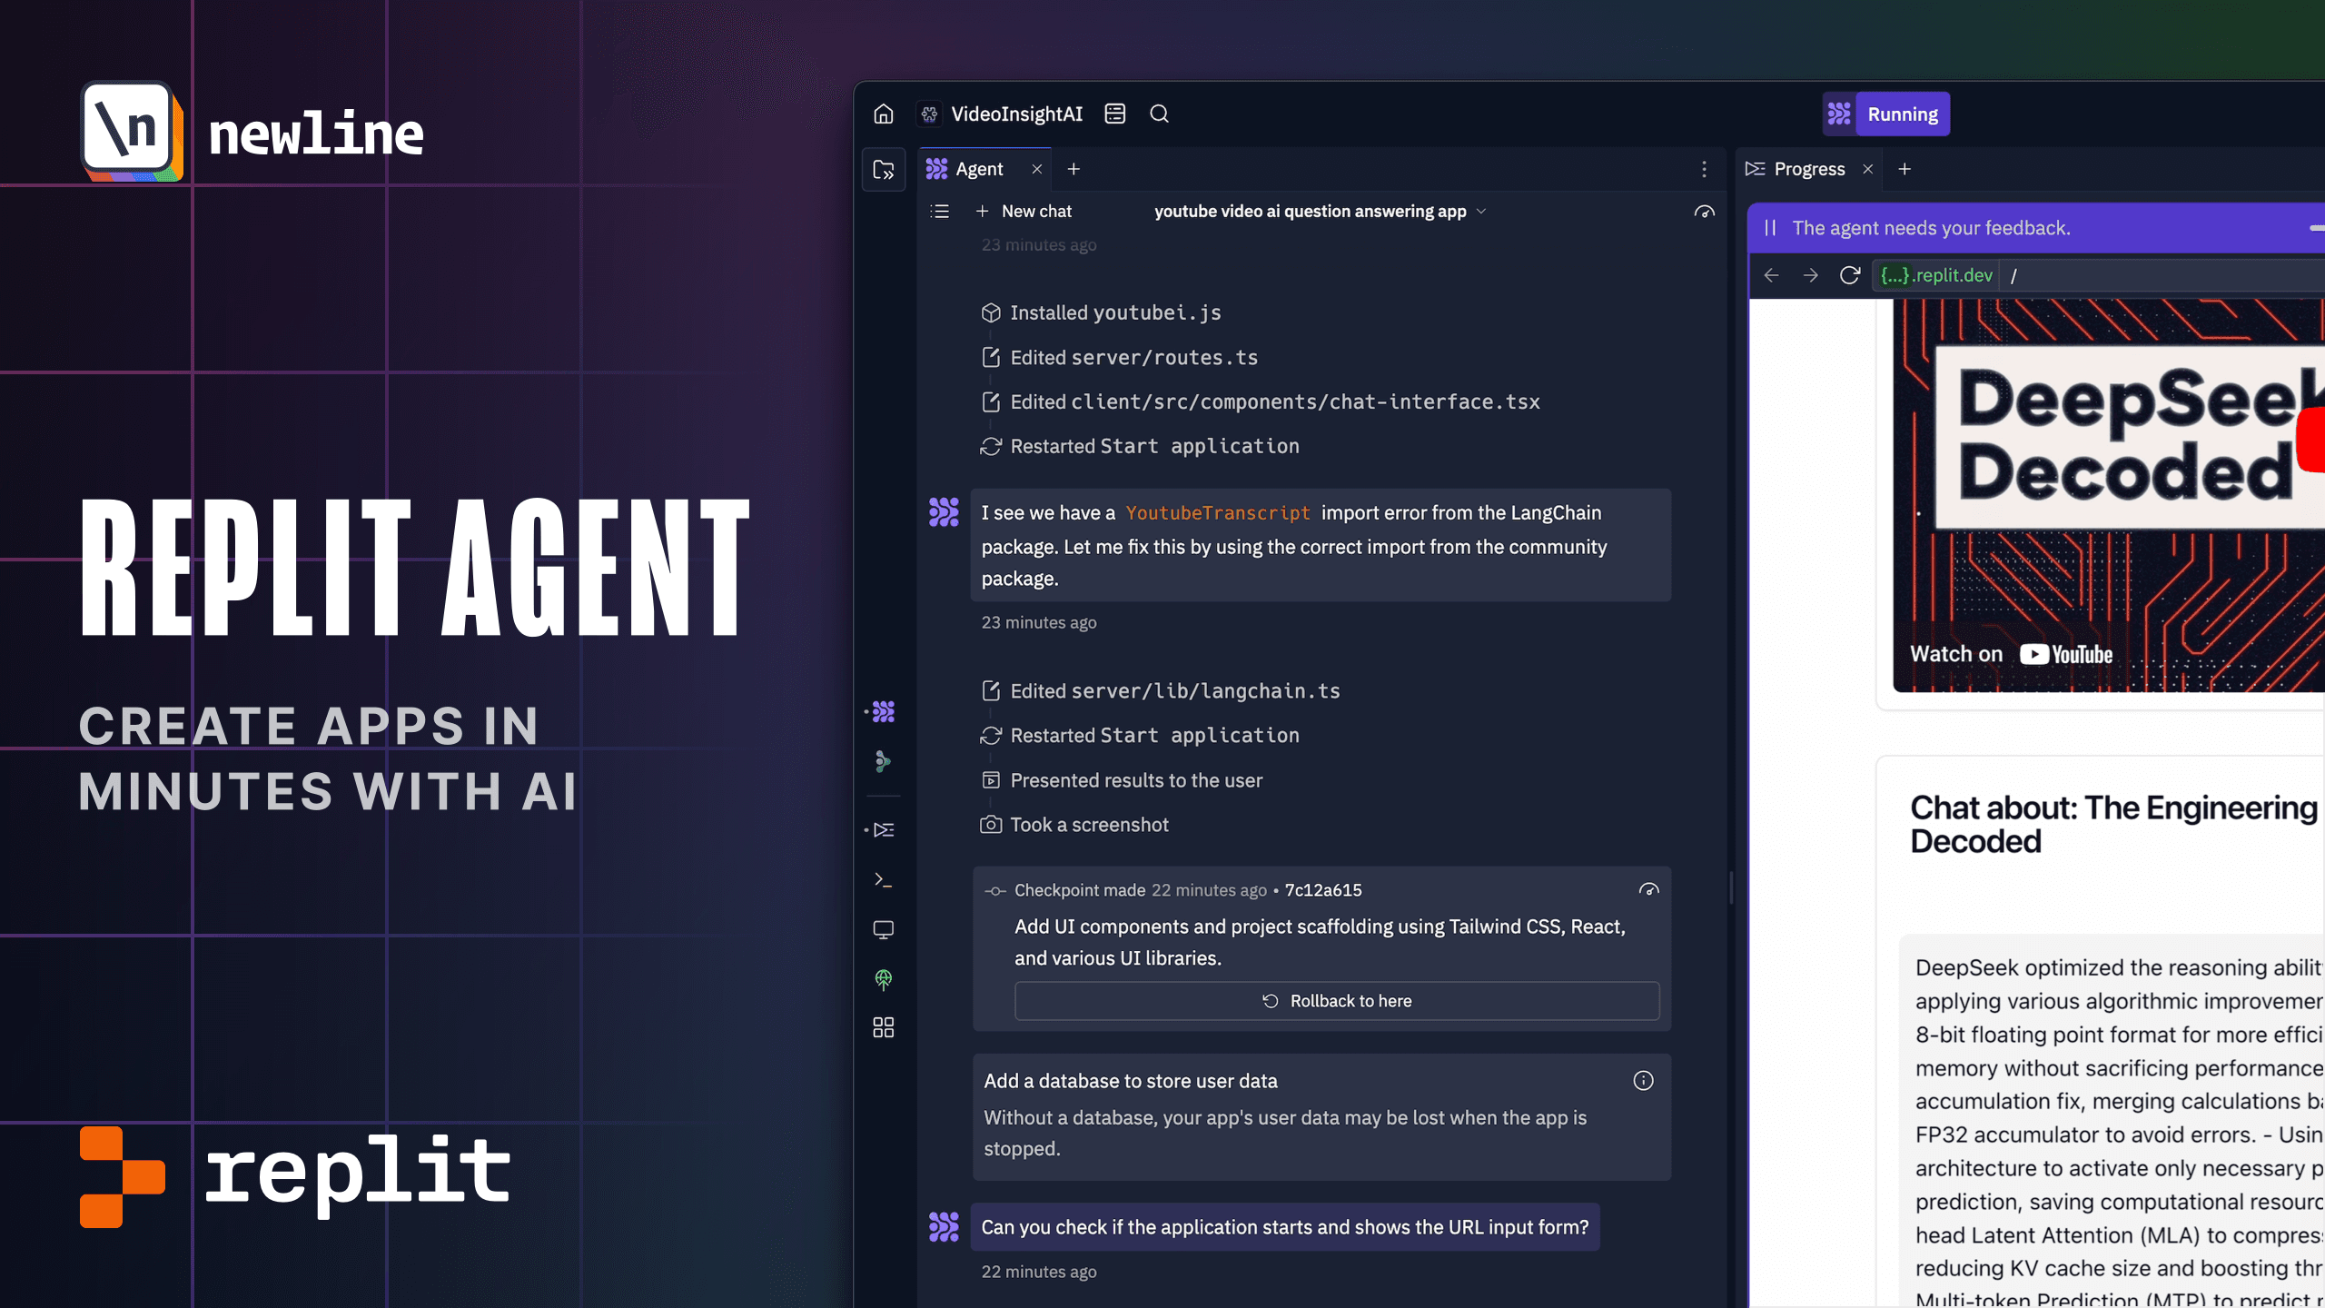This screenshot has width=2325, height=1308.
Task: Open the all tools grid icon
Action: (x=884, y=1027)
